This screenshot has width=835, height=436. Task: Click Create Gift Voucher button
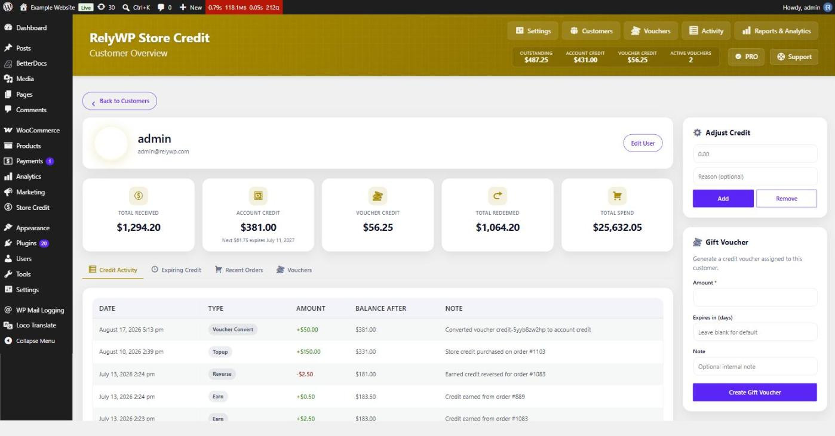pos(755,392)
